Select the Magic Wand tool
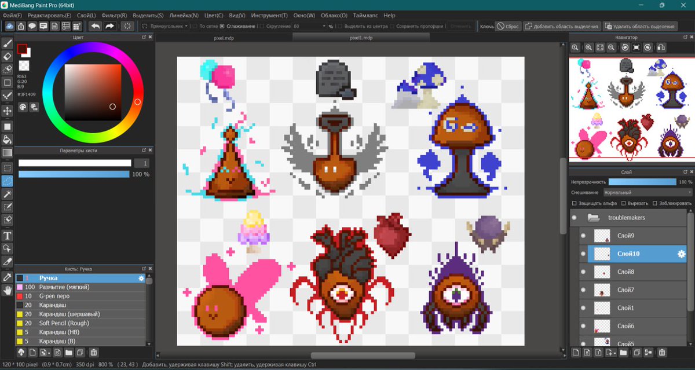Image resolution: width=695 pixels, height=370 pixels. tap(8, 194)
